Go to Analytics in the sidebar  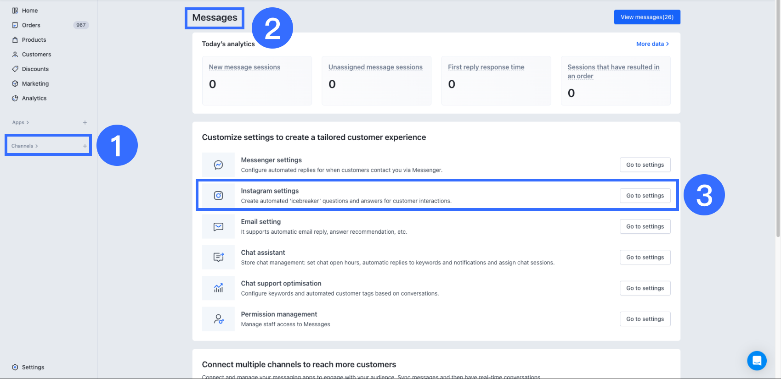(x=34, y=98)
